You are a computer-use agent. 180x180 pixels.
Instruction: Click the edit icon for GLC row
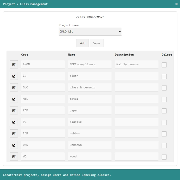(14, 87)
